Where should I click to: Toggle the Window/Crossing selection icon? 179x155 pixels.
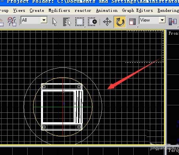[x=92, y=22]
